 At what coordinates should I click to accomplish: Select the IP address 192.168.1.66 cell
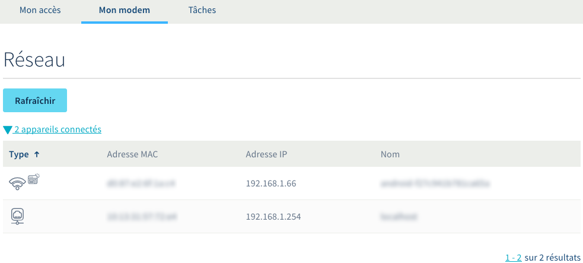[x=270, y=183]
